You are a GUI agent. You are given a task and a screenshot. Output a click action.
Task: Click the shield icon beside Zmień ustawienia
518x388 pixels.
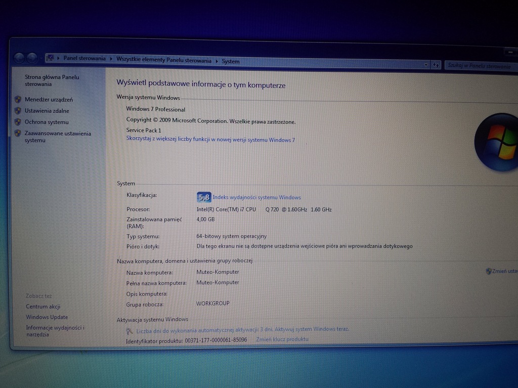click(x=489, y=271)
